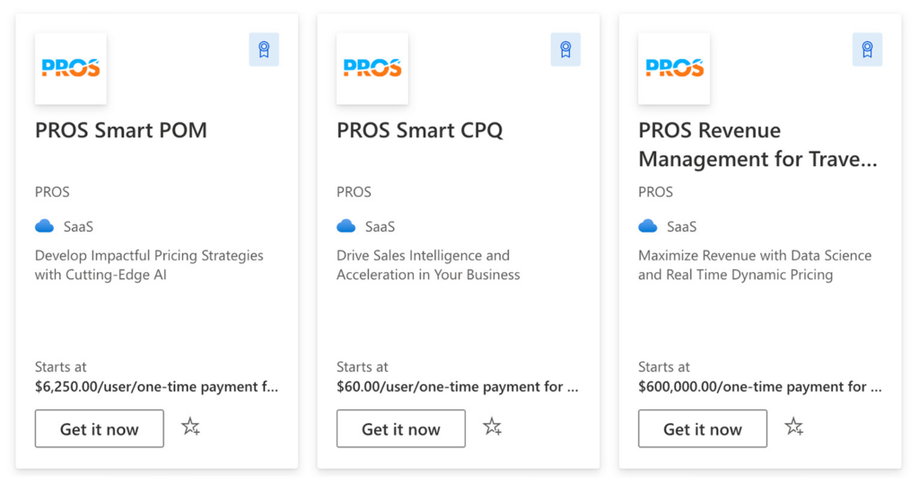Click the PROS Smart POM logo thumbnail
The image size is (919, 484).
click(x=70, y=68)
